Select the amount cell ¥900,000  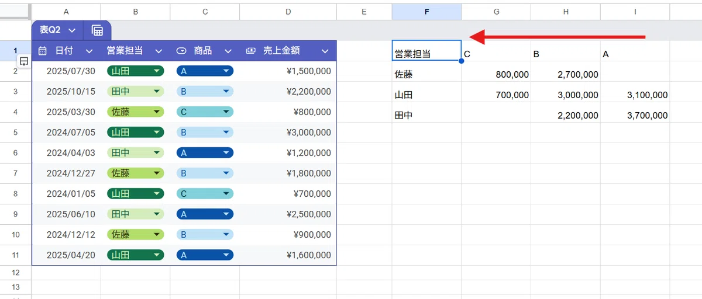pyautogui.click(x=288, y=235)
